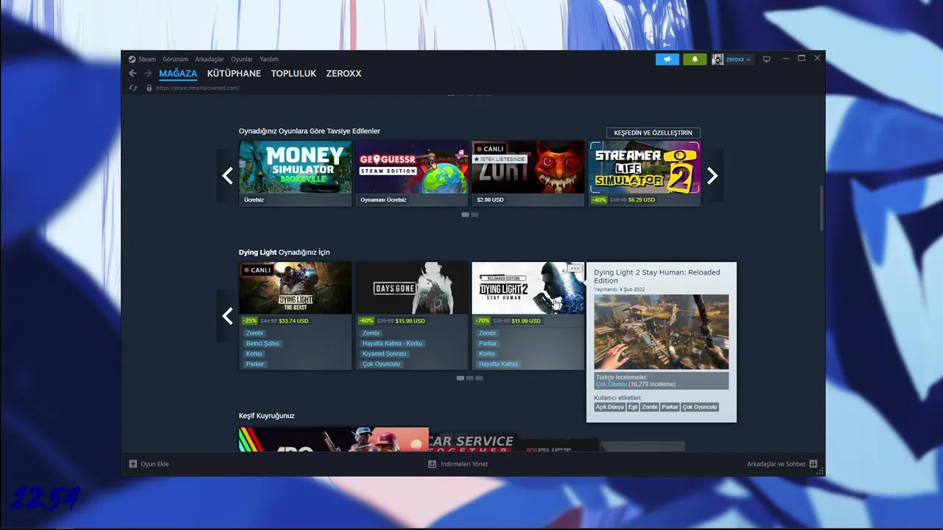Open the Yardım menu
This screenshot has width=943, height=530.
[269, 59]
